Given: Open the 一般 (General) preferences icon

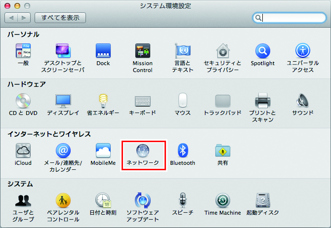Looking at the screenshot, I should [23, 51].
